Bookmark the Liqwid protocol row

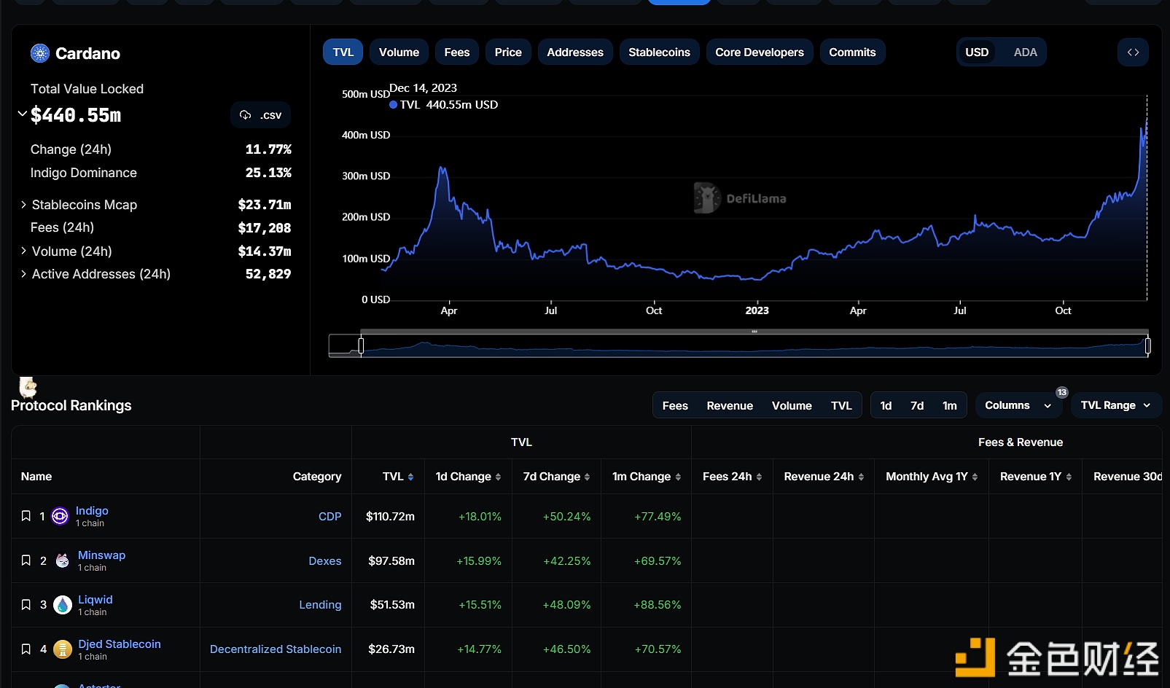(x=26, y=605)
